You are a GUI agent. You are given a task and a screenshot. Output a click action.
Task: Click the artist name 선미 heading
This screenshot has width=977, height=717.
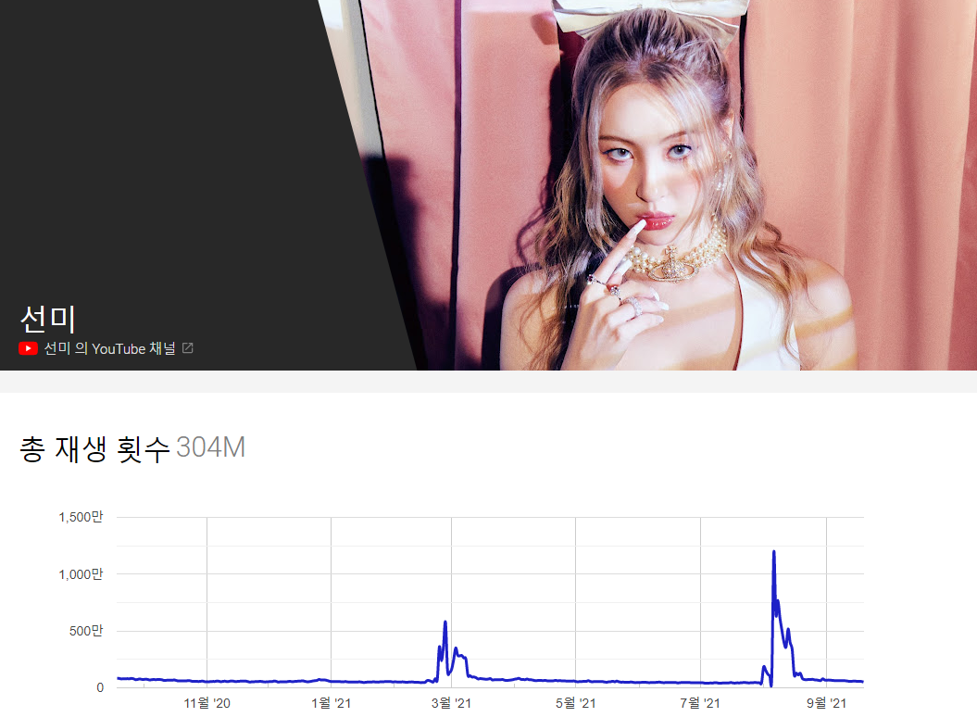(47, 318)
